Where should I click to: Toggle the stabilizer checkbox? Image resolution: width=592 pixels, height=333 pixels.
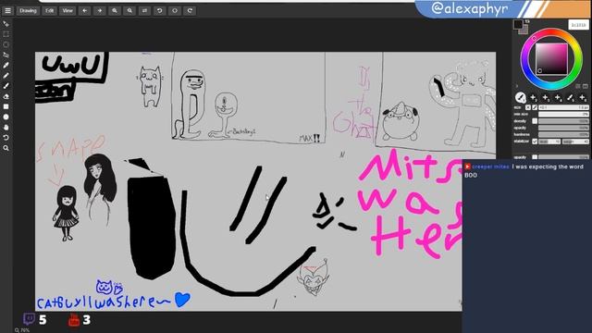(x=535, y=142)
